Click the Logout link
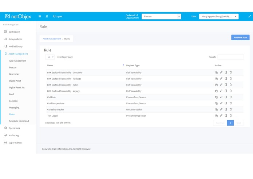The width and height of the screenshot is (253, 179). (58, 16)
